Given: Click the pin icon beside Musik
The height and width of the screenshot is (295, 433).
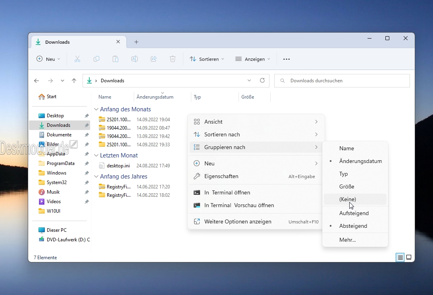Looking at the screenshot, I should coord(87,192).
